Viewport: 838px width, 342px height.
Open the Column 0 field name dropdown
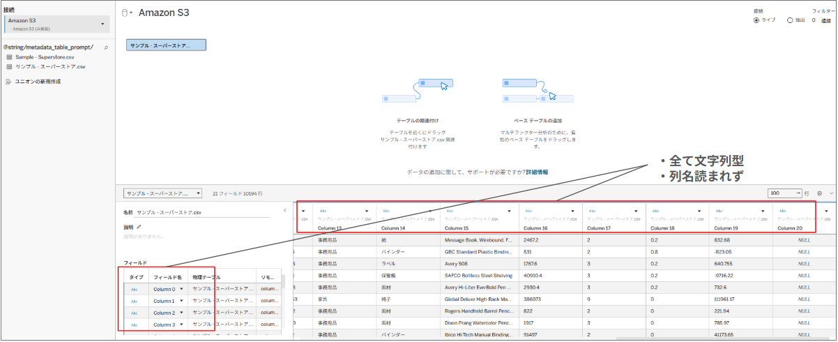coord(181,288)
